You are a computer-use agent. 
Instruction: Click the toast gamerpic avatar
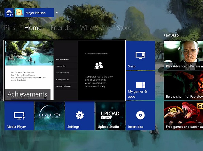tap(19, 13)
